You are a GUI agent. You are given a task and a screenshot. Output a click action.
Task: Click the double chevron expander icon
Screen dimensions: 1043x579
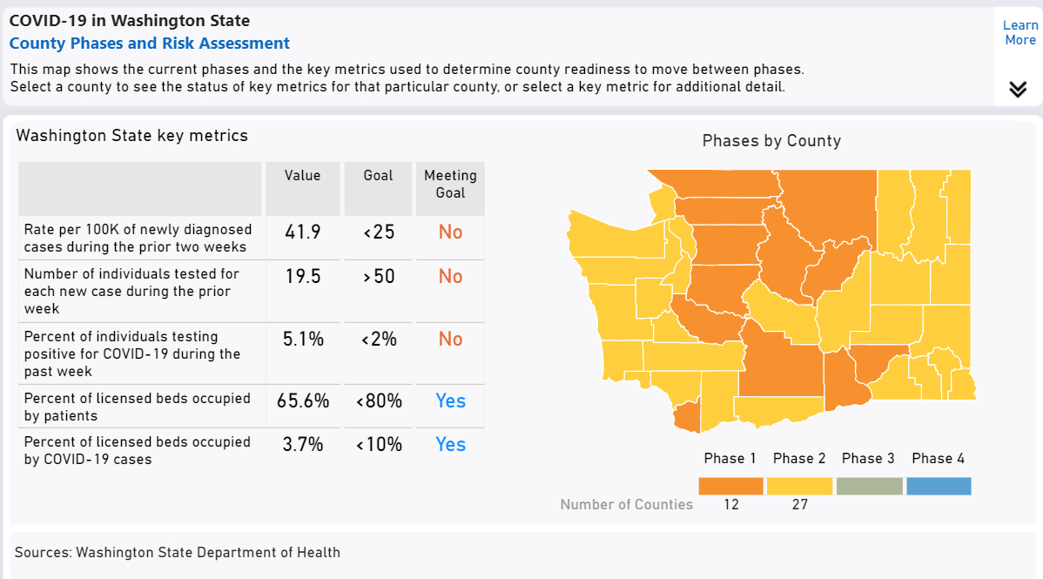point(1019,89)
